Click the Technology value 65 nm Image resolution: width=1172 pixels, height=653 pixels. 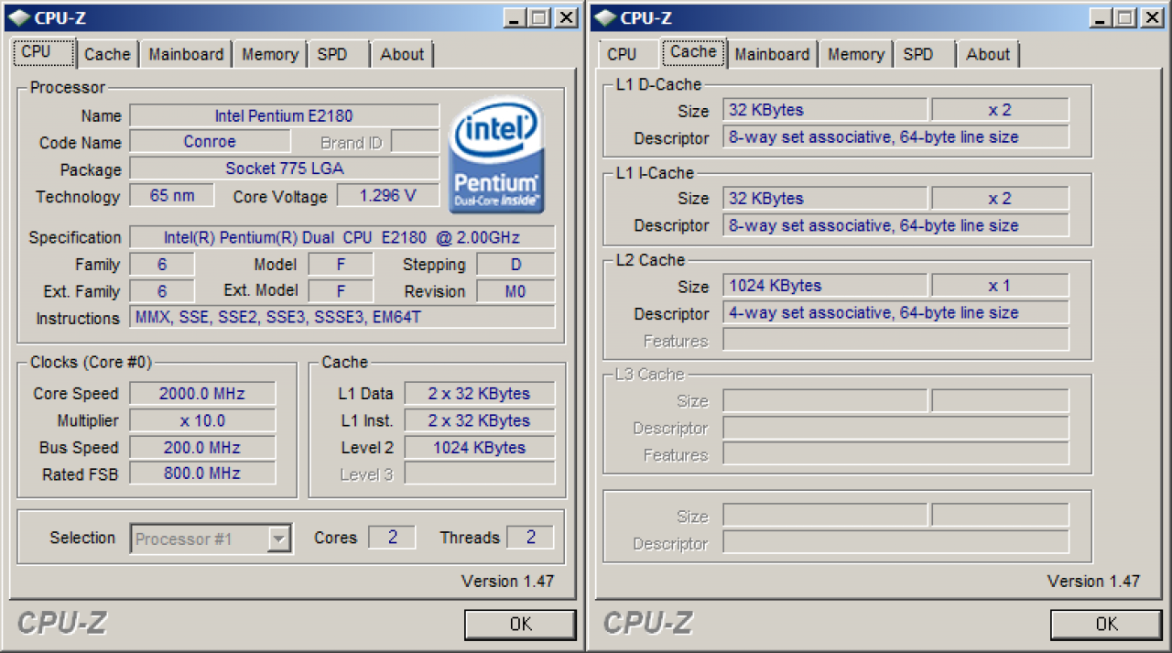pyautogui.click(x=172, y=195)
